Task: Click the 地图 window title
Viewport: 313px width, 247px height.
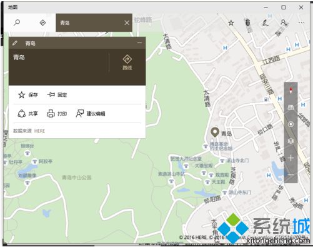Action: pos(12,8)
